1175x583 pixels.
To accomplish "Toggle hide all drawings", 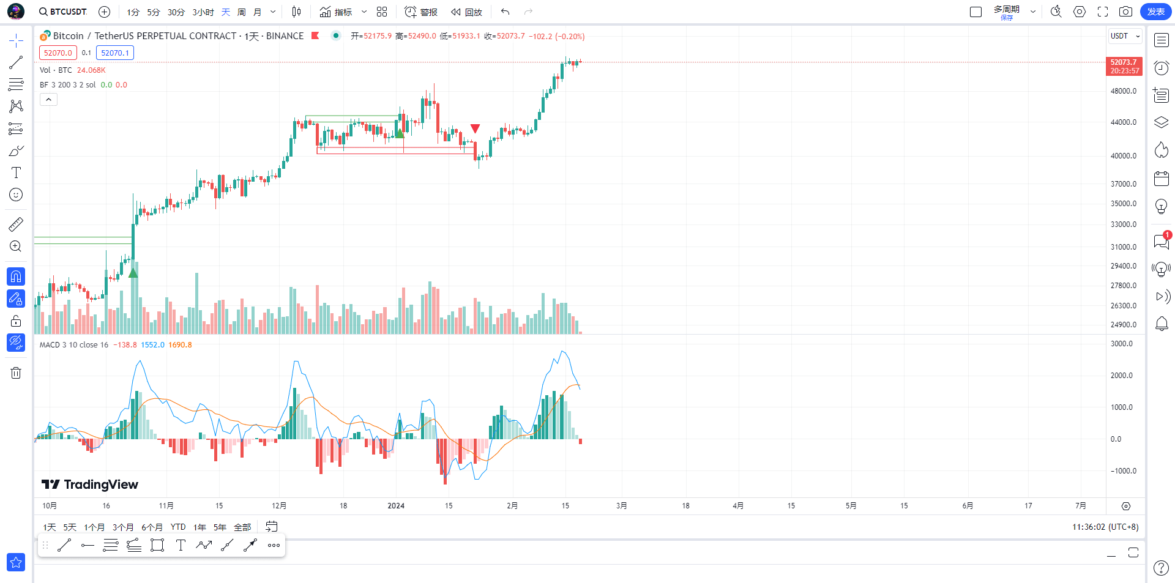I will (16, 343).
